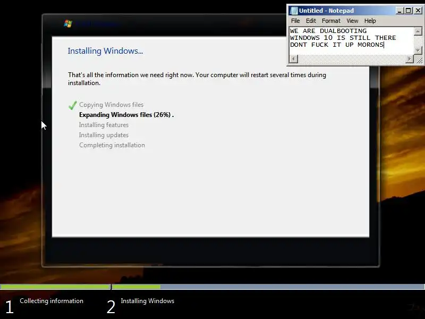Click the green checkmark next to Copying Windows files
This screenshot has width=425, height=319.
point(73,105)
